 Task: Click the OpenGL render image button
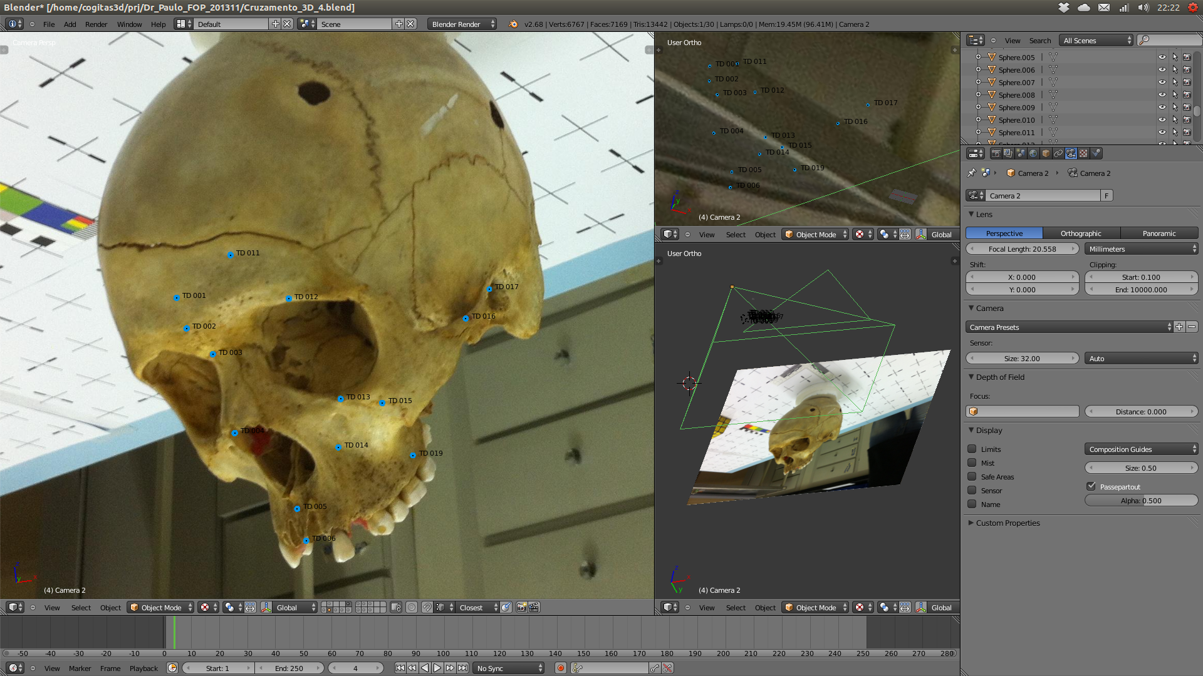(521, 607)
